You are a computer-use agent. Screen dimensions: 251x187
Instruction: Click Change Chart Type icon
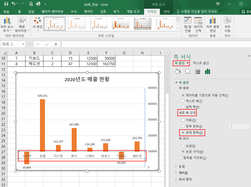[x=213, y=21]
